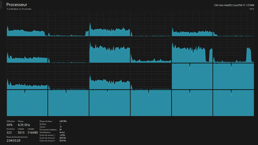The image size is (258, 145).
Task: Click the "% d'utilisation sur 30 secondes" caption
Action: click(x=19, y=9)
